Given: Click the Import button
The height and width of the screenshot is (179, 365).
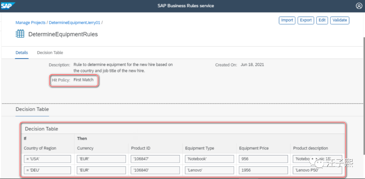Looking at the screenshot, I should tap(287, 20).
